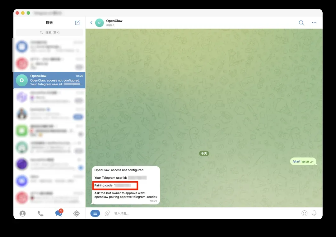The width and height of the screenshot is (336, 237).
Task: Click the sent /start command message
Action: tap(303, 162)
